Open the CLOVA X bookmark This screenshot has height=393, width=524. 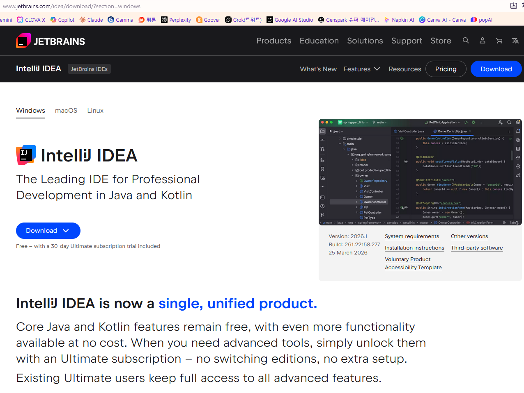click(x=31, y=20)
